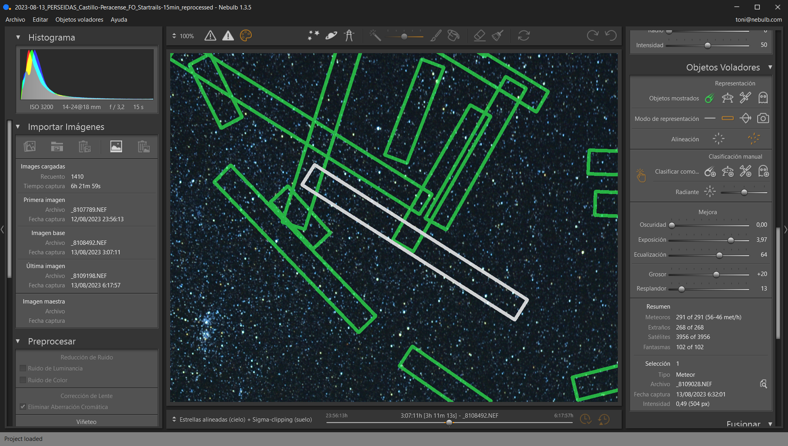Enable Ruido de Color checkbox
This screenshot has height=446, width=788.
click(23, 380)
